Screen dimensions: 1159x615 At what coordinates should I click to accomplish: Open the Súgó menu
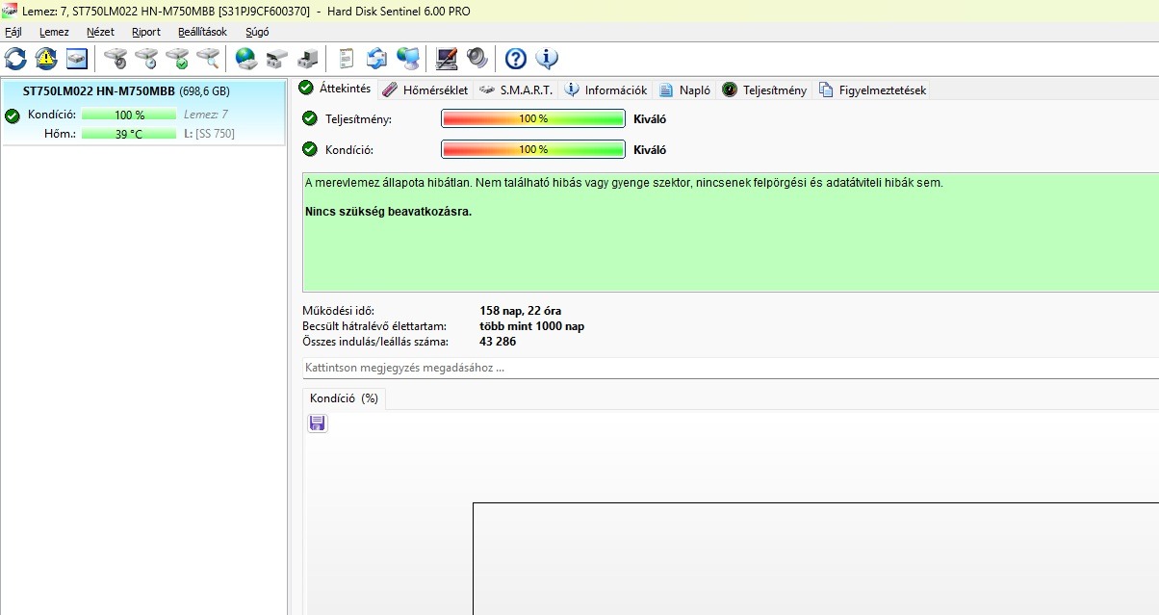coord(257,32)
